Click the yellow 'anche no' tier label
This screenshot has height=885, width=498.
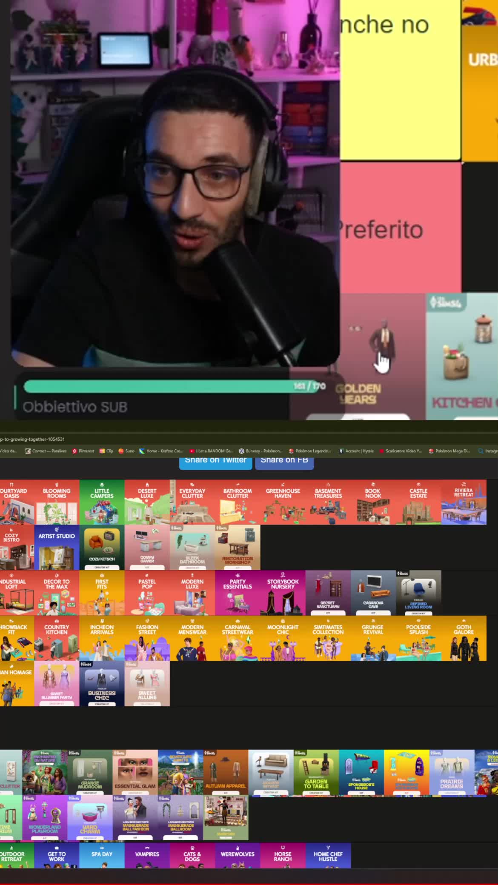(x=400, y=80)
